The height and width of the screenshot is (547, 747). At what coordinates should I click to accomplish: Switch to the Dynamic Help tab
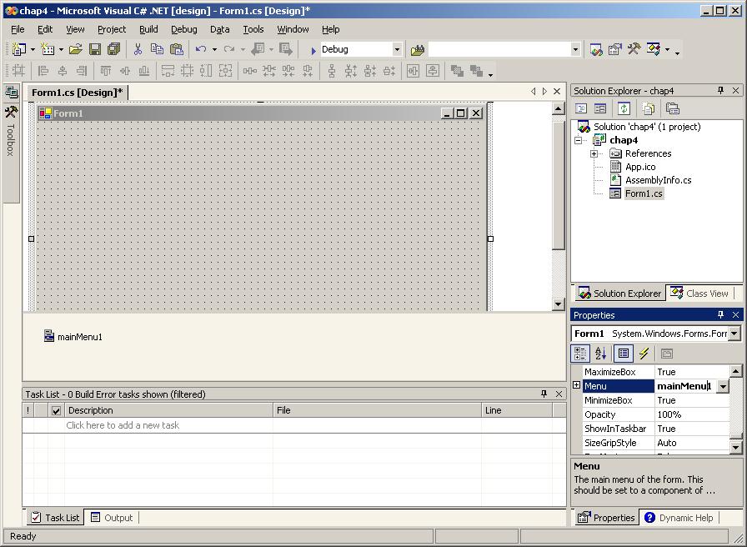pos(679,518)
